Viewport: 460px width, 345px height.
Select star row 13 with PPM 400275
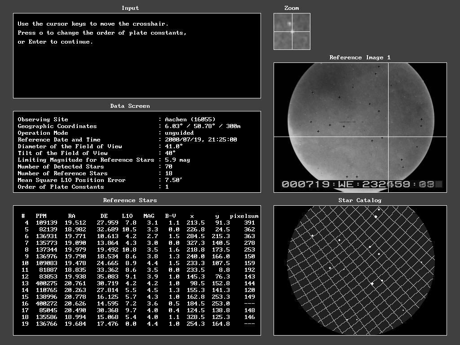click(47, 283)
